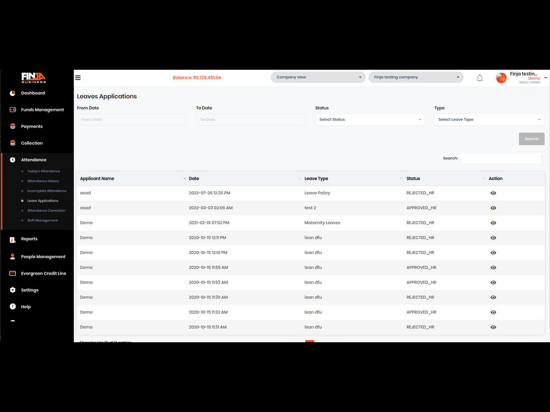Open People Management section
Screen dimensions: 550x412
[43, 257]
